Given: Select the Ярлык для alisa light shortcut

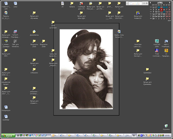Looking at the screenshot, I should coord(81,13).
